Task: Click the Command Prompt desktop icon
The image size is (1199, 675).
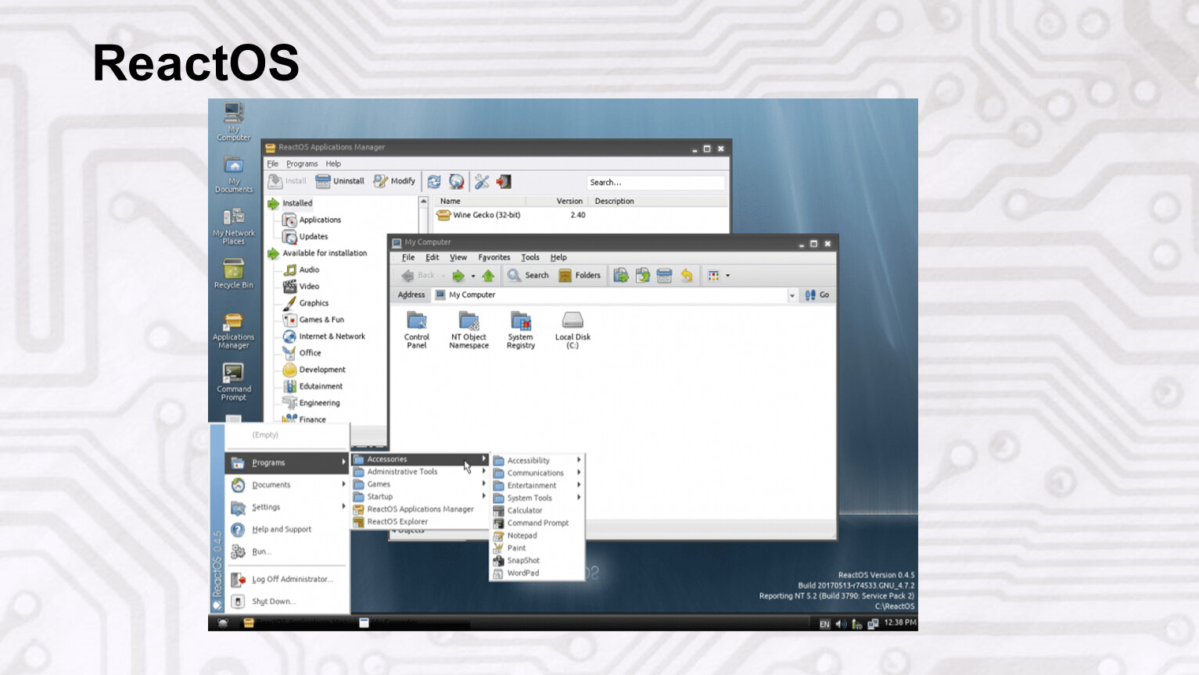Action: pos(233,380)
